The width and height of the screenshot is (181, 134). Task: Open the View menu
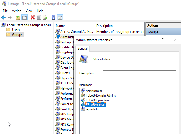[29, 11]
